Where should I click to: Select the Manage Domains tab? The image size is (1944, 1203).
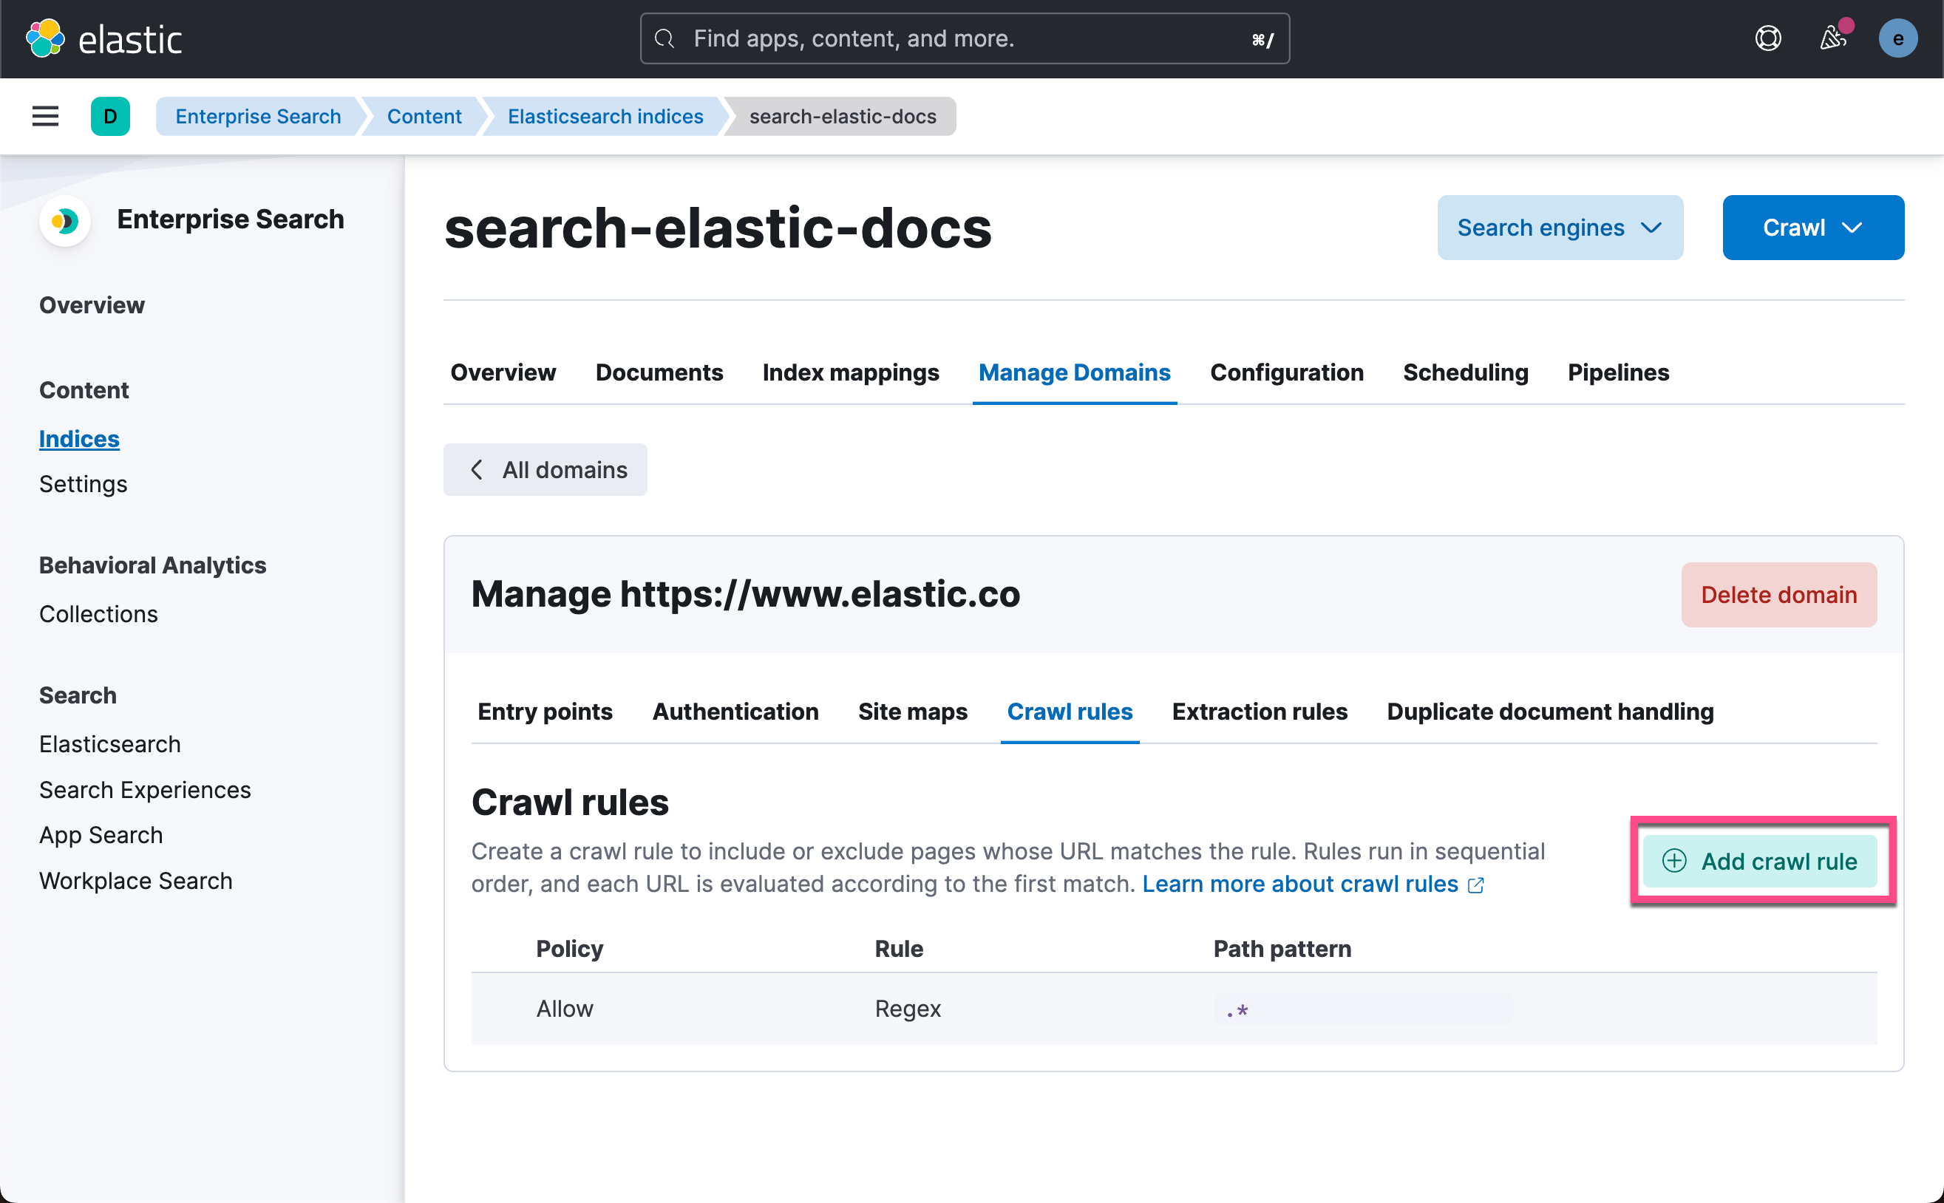pos(1073,372)
